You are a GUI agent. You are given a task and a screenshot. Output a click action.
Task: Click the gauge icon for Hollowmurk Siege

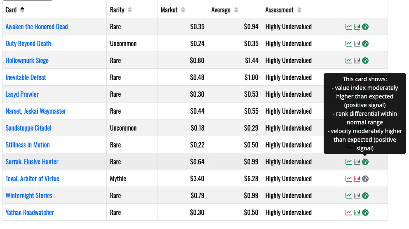pyautogui.click(x=365, y=61)
